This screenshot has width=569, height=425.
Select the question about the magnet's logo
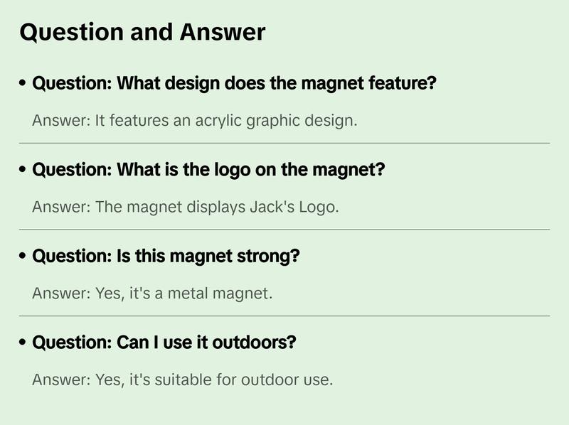208,171
